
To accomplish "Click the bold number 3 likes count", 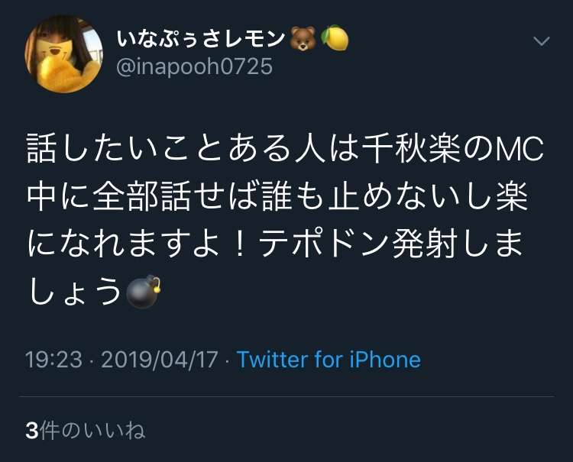I will coord(32,431).
